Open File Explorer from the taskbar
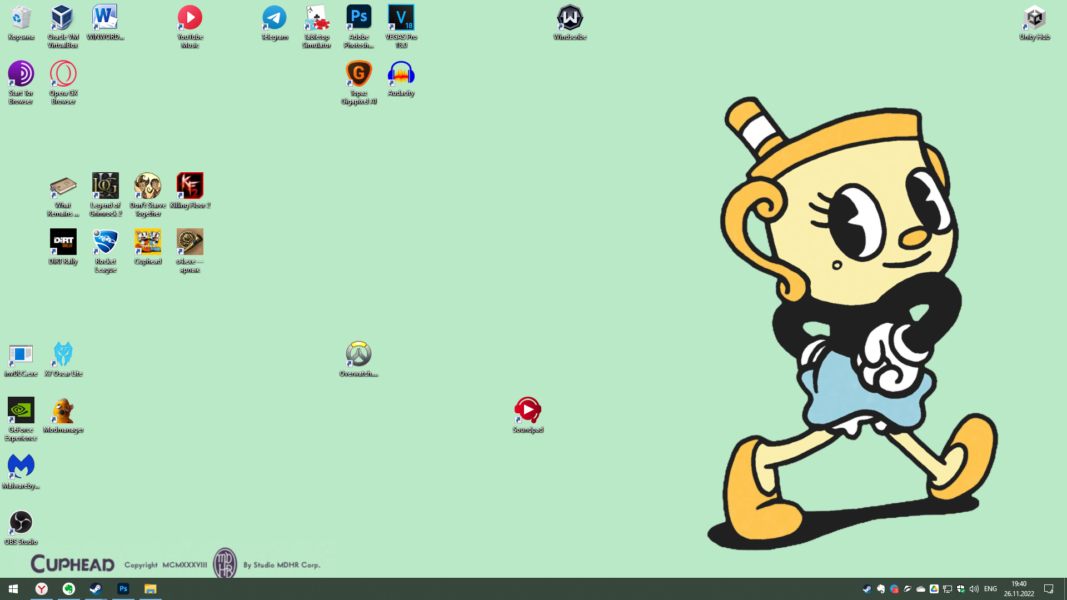 (150, 589)
